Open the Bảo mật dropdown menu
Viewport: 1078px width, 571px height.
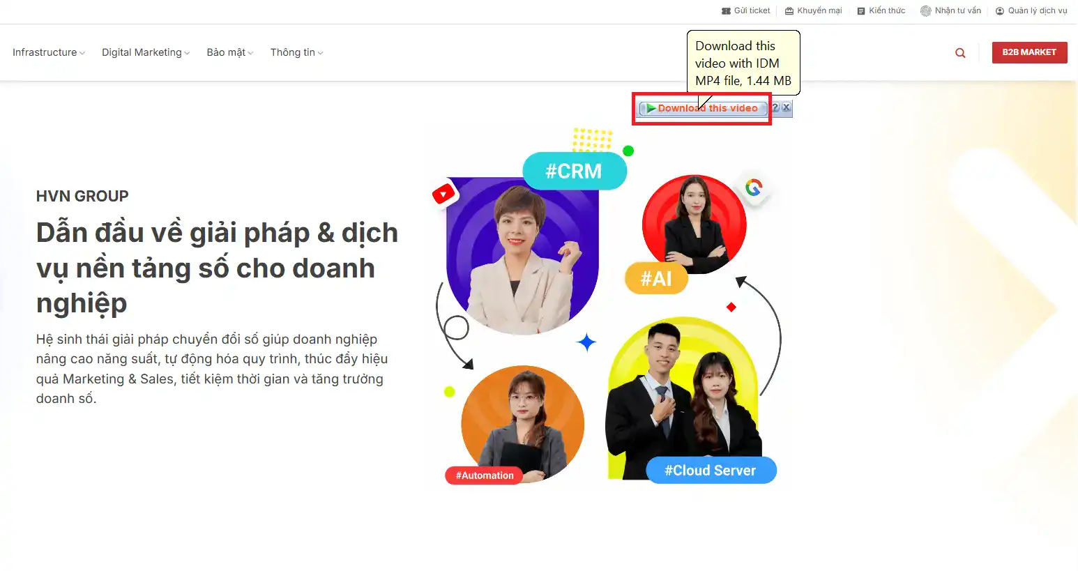pos(229,53)
